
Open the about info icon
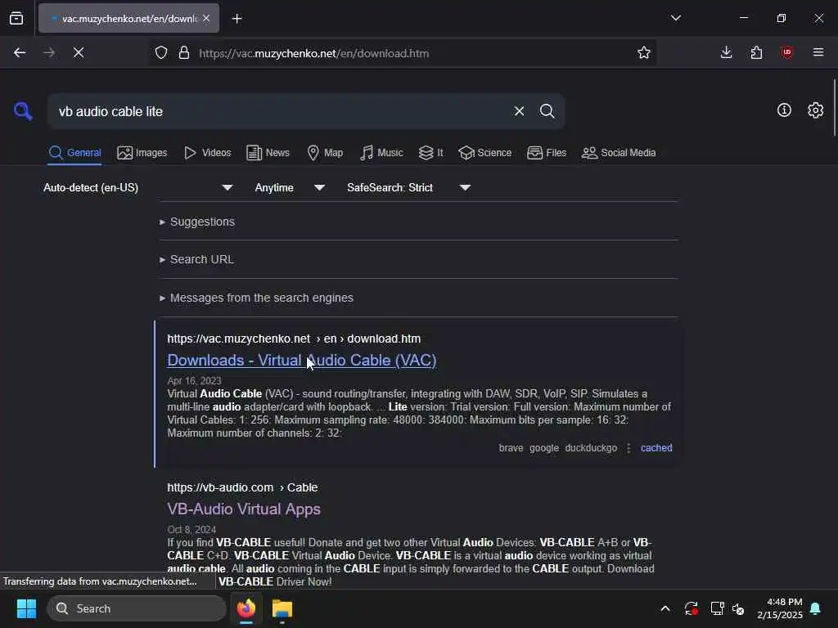[784, 110]
